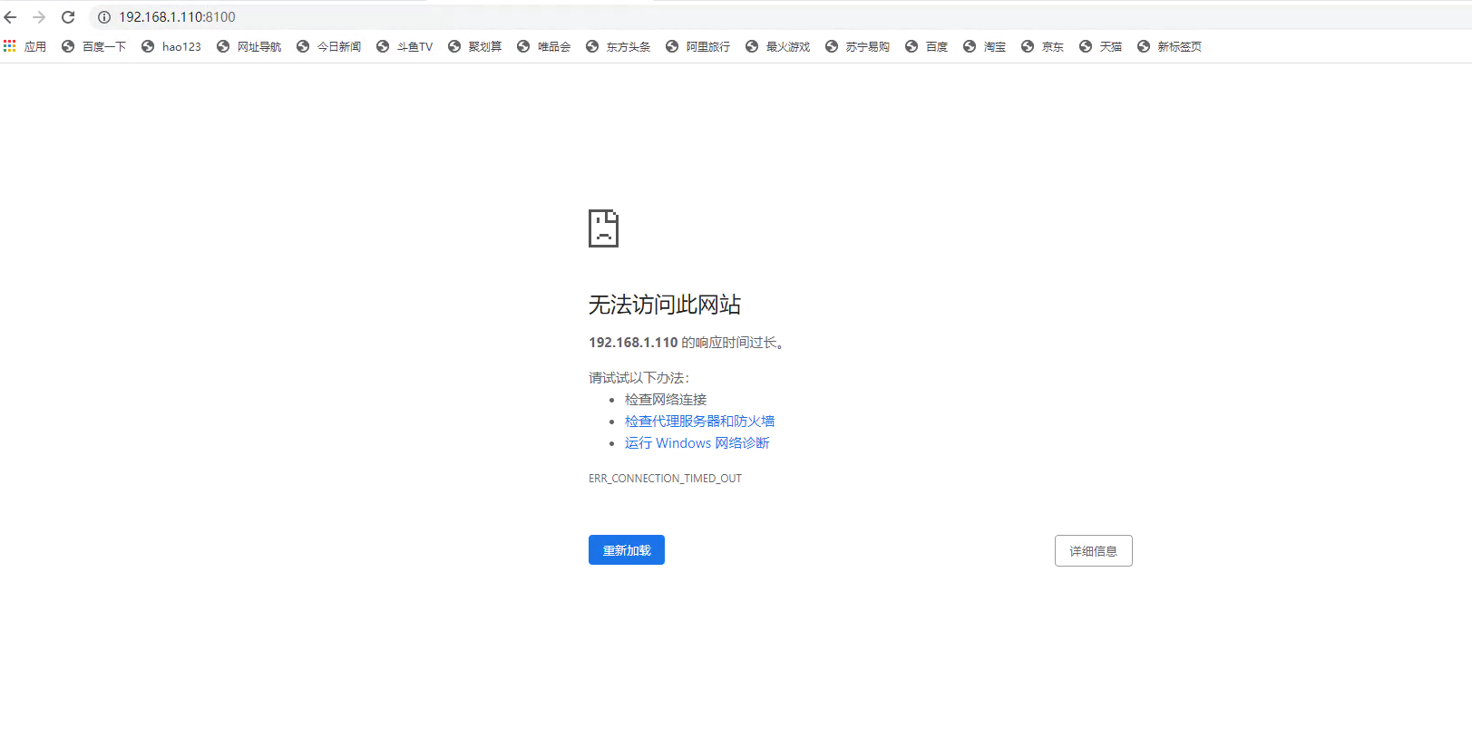Viewport: 1472px width, 737px height.
Task: Open the 网址导航 bookmark
Action: pos(249,46)
